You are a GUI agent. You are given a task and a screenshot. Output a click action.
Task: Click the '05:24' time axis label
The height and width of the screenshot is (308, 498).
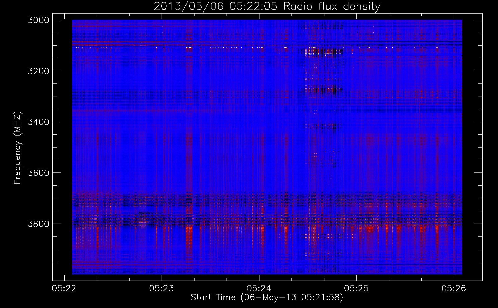tap(259, 288)
